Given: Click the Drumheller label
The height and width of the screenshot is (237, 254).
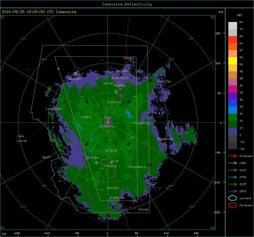Looking at the screenshot, I should 165,139.
